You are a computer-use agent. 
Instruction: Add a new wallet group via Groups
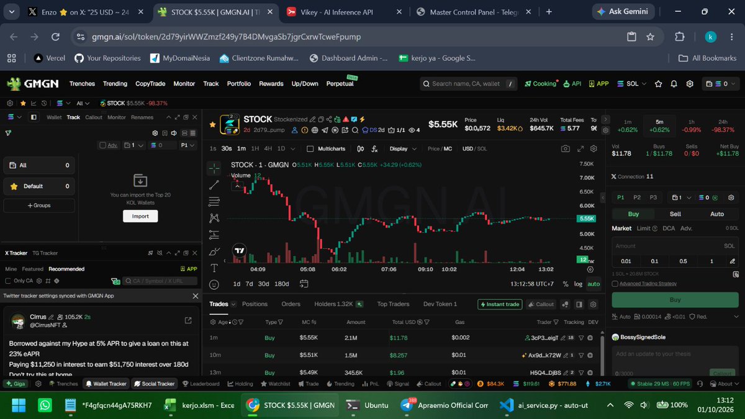[39, 205]
